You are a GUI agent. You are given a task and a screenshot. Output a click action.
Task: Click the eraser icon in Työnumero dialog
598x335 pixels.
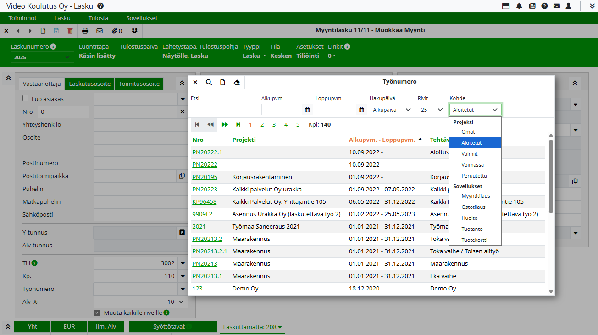pos(237,82)
